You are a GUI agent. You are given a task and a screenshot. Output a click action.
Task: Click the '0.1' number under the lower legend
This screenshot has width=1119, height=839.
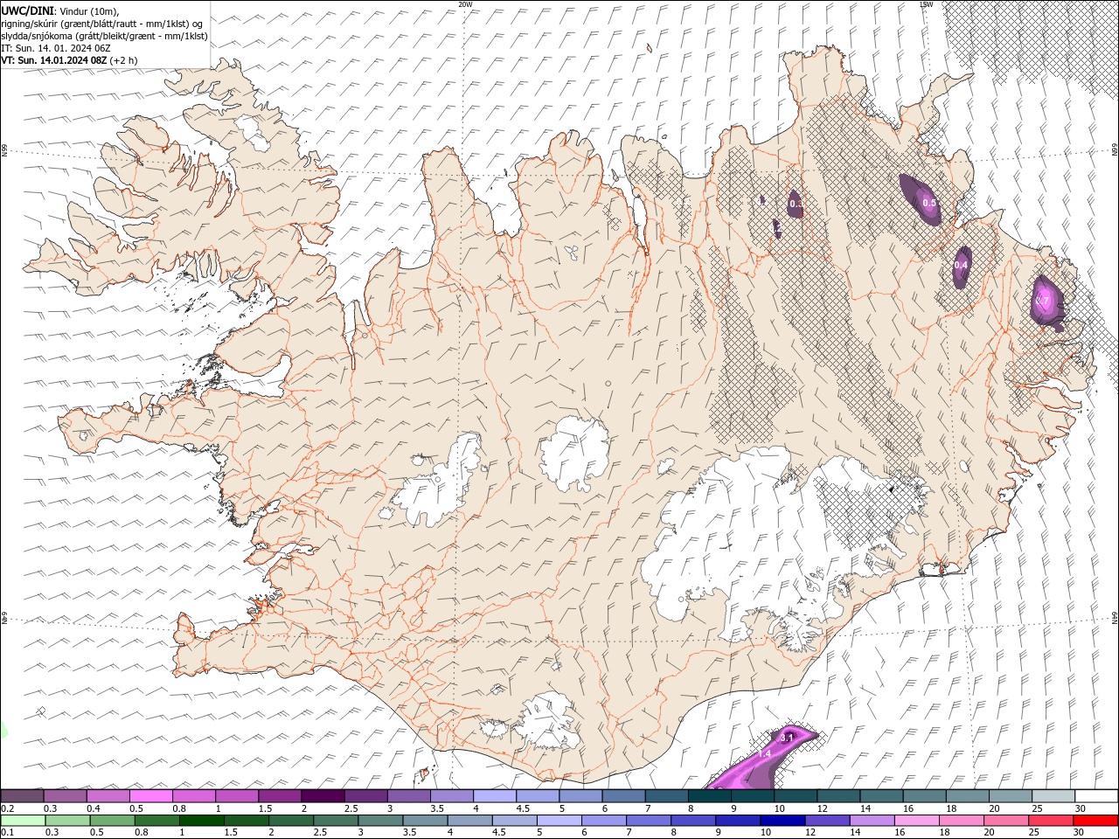(8, 833)
